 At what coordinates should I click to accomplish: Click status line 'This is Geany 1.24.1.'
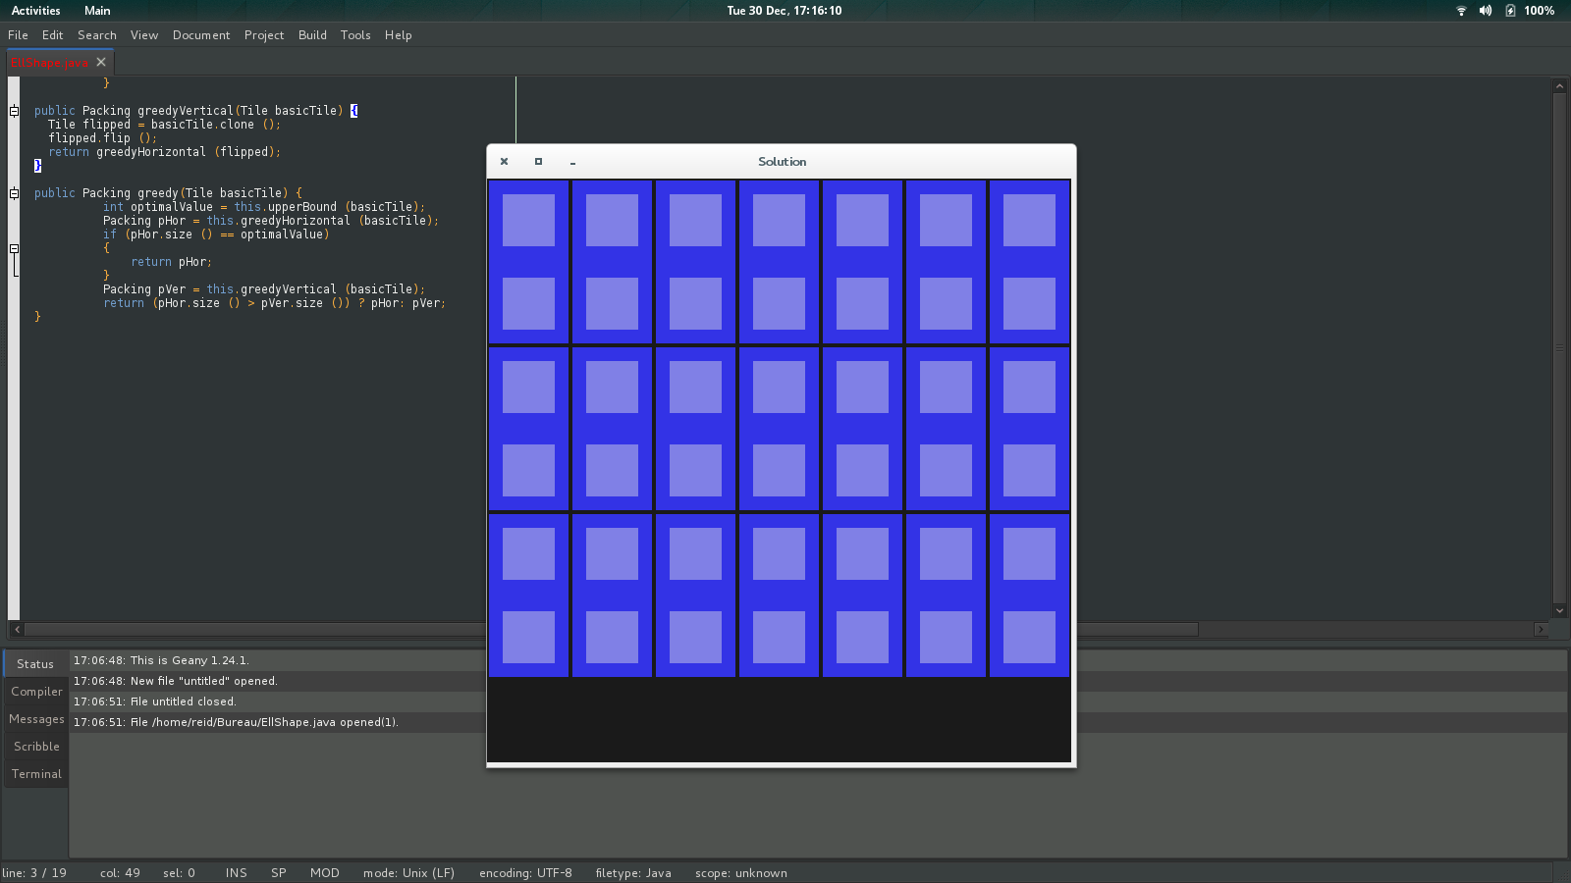pos(161,660)
